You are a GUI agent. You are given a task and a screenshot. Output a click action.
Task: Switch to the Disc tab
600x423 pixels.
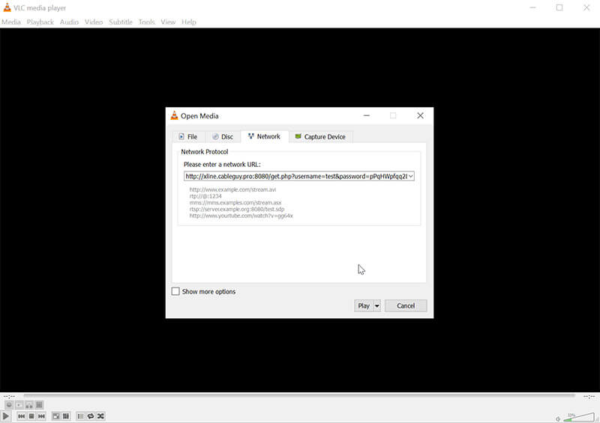click(223, 137)
